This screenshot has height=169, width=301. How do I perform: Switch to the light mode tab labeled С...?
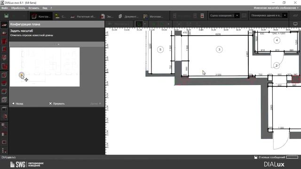(x=60, y=16)
